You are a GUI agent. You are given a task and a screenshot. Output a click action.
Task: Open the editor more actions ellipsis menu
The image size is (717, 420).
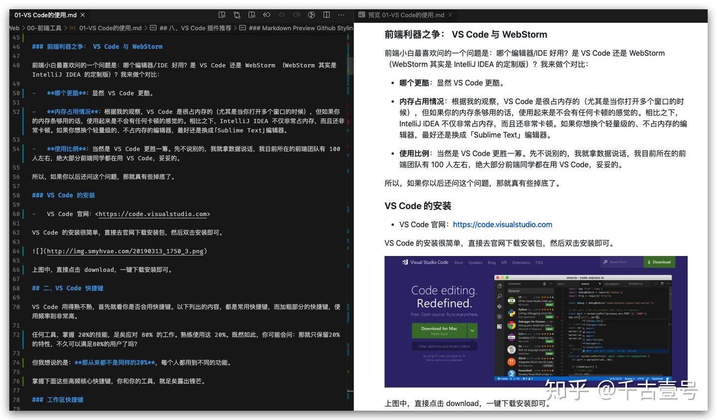point(341,15)
